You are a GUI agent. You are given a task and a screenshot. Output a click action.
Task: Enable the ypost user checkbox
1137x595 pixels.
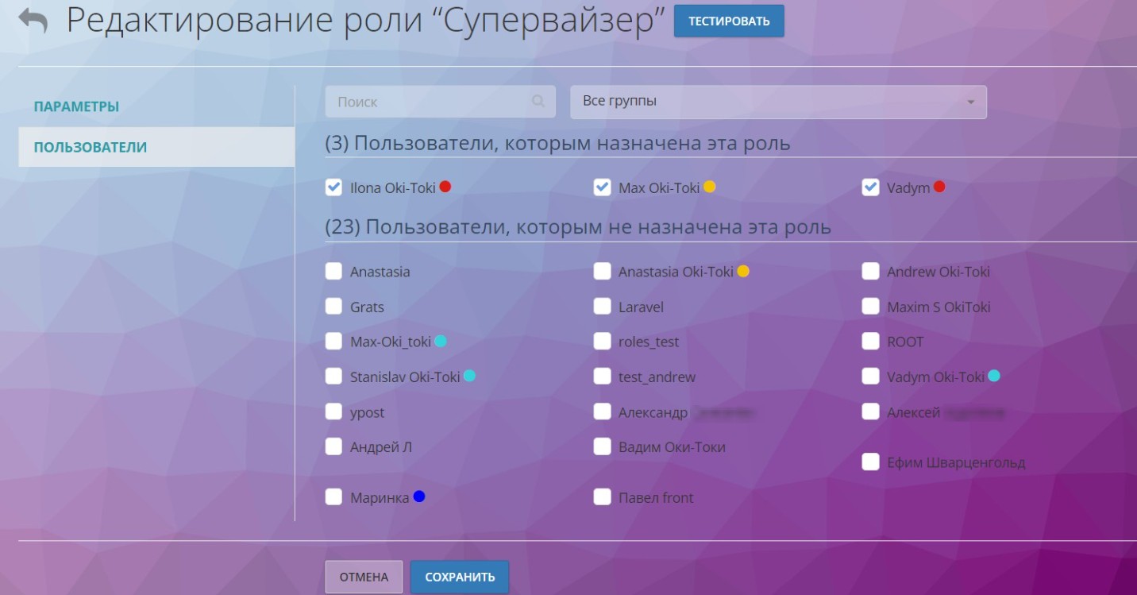click(333, 411)
